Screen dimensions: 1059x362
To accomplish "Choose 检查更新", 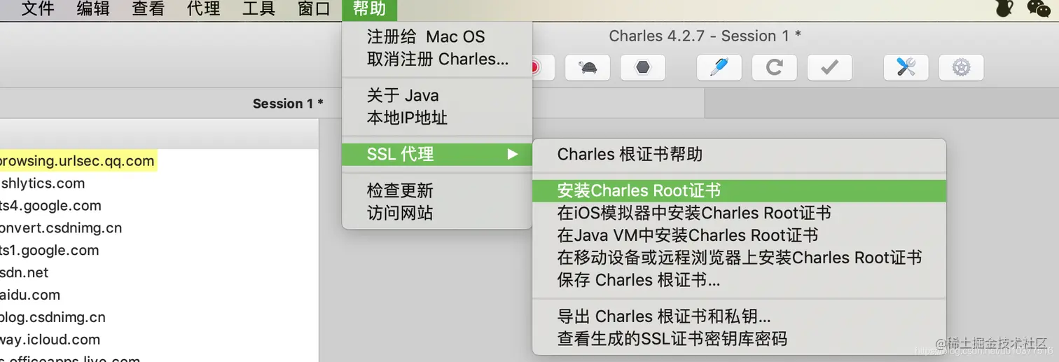I will click(x=437, y=190).
